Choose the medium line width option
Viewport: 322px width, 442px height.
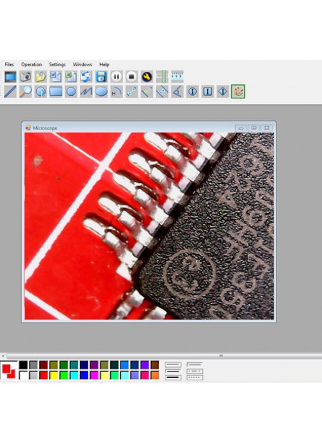pyautogui.click(x=173, y=371)
